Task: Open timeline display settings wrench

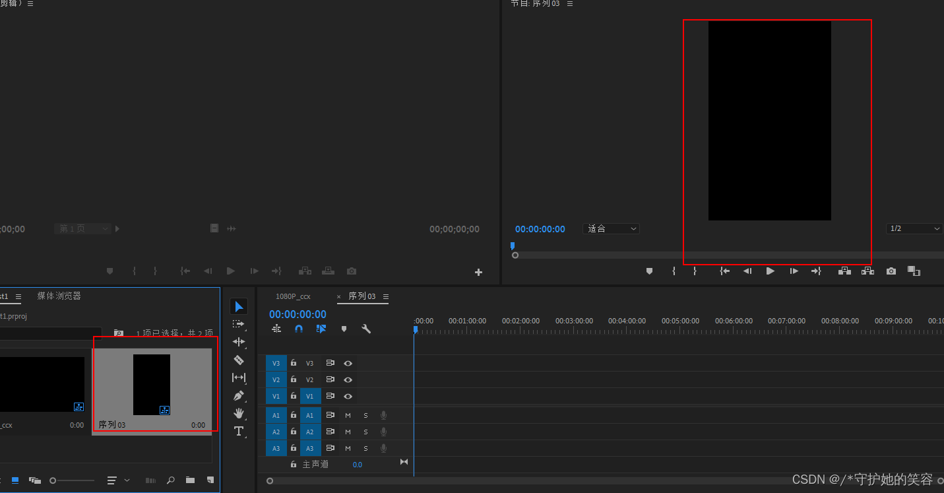Action: (x=366, y=329)
